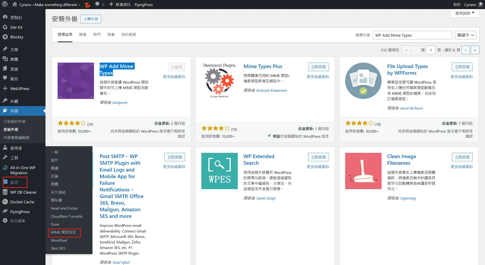The width and height of the screenshot is (485, 265).
Task: Expand the 使用說明 help panel
Action: point(465,13)
